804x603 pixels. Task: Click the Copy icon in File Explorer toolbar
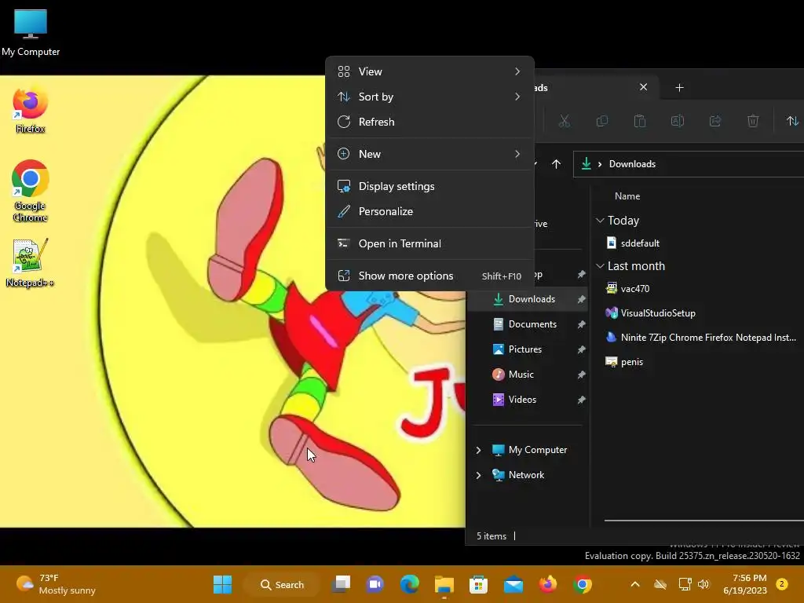tap(602, 121)
